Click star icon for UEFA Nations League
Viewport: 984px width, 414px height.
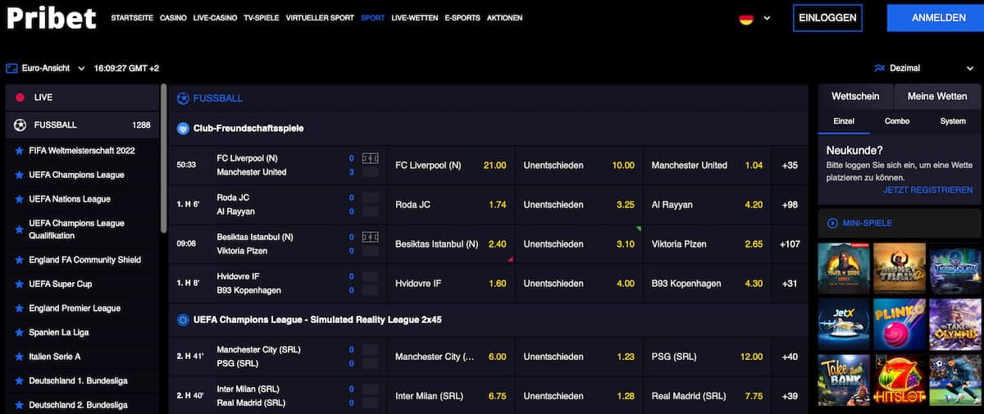(20, 199)
